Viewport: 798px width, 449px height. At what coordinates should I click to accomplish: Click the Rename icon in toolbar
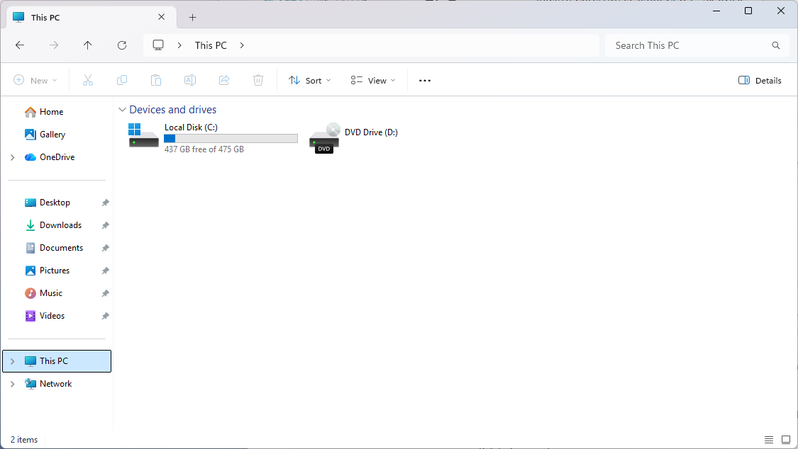[x=190, y=81]
